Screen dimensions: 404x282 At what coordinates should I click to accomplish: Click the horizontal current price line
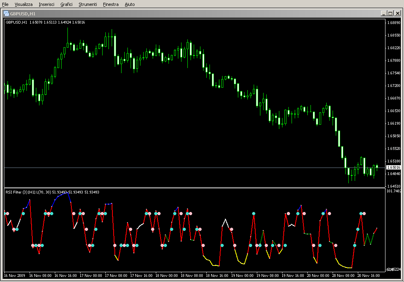[195, 168]
